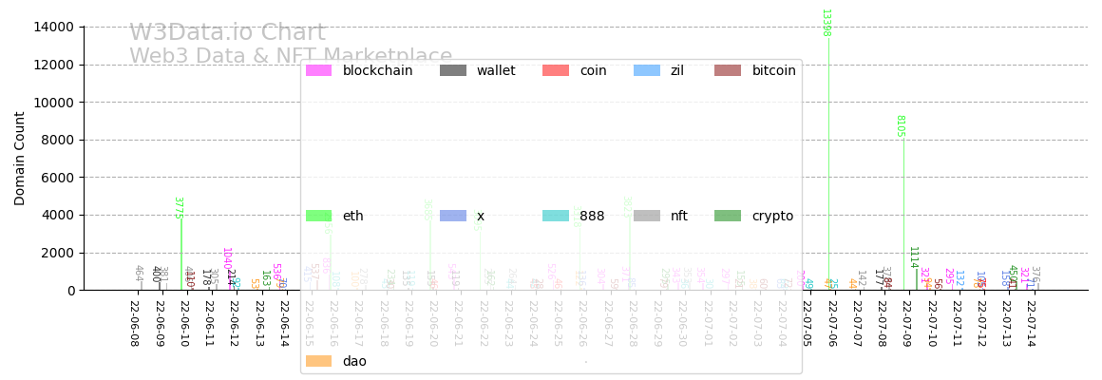
Task: Toggle the crypto legend label
Action: pos(772,216)
